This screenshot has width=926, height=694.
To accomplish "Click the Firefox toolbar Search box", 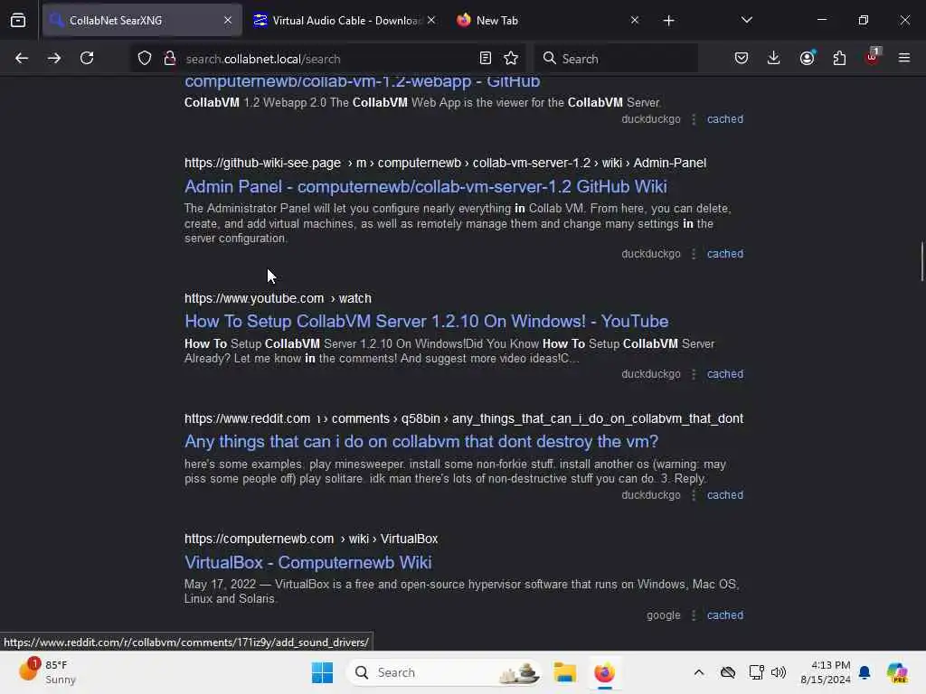I will tap(616, 59).
